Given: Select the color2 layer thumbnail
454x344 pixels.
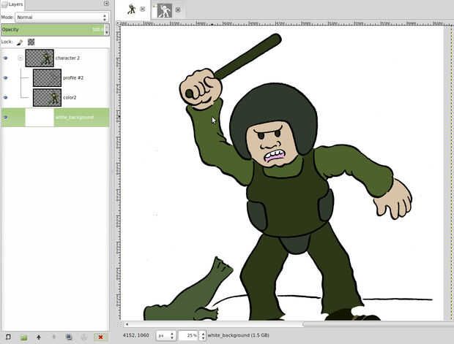Looking at the screenshot, I should [x=47, y=97].
